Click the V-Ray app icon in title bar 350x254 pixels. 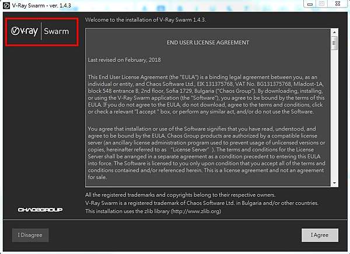click(6, 6)
